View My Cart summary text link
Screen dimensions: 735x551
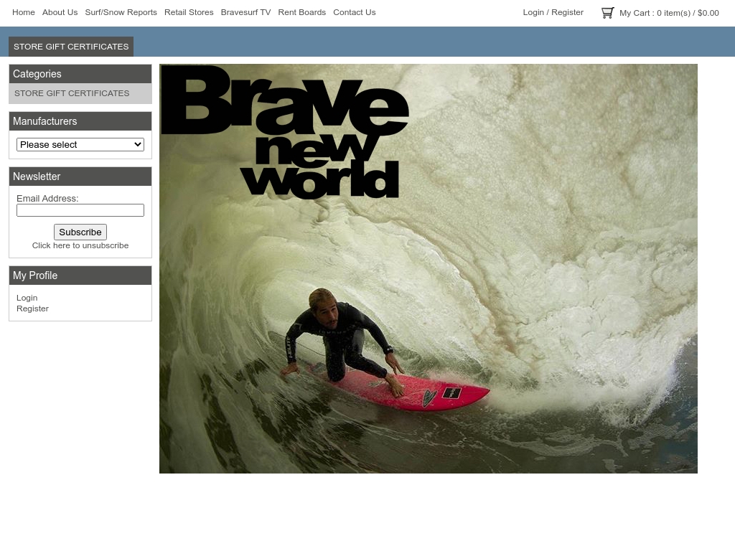pyautogui.click(x=669, y=13)
